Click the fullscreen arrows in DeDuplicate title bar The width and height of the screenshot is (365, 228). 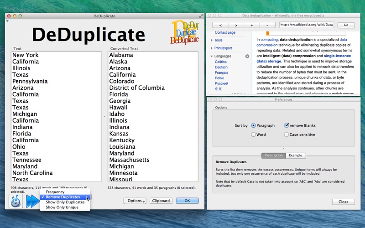click(x=201, y=16)
